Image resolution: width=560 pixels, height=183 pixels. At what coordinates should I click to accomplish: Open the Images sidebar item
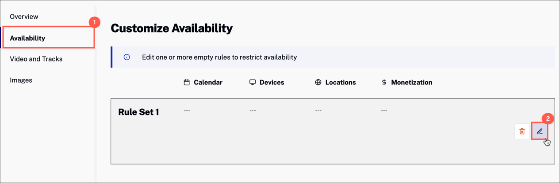pos(21,80)
